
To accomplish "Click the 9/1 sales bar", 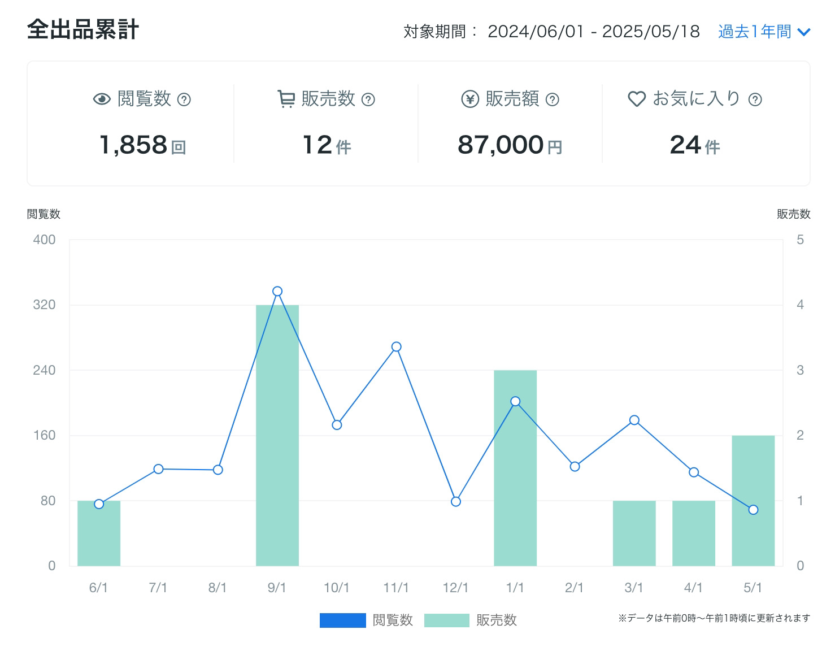I will (277, 435).
